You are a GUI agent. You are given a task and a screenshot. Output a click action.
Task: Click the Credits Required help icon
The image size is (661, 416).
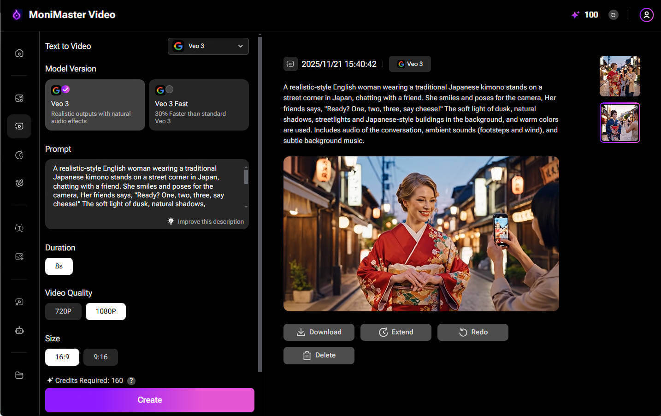click(131, 380)
